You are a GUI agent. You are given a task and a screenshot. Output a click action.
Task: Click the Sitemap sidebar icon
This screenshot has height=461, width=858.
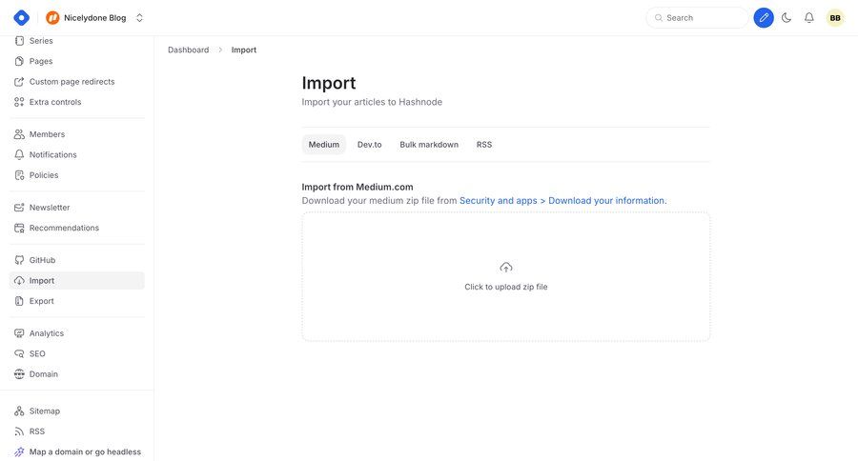tap(19, 411)
